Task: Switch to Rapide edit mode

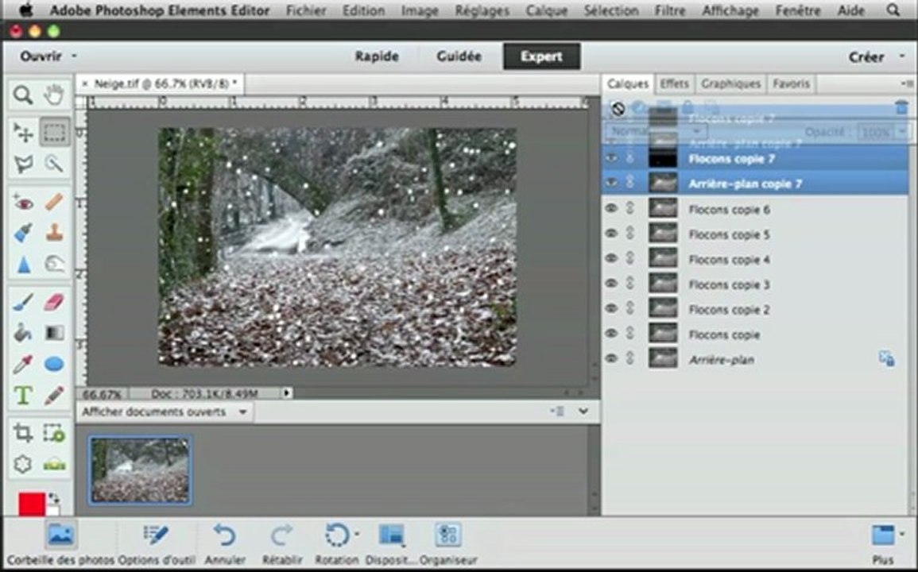Action: tap(377, 56)
